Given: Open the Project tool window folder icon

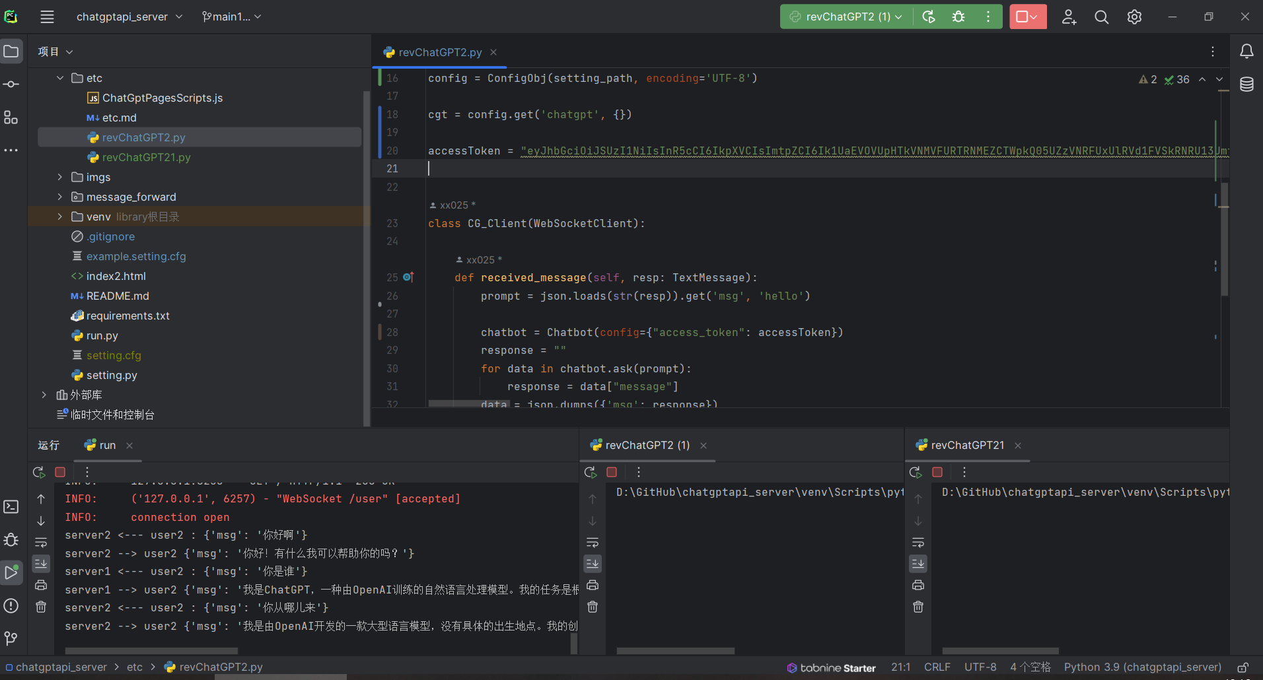Looking at the screenshot, I should tap(11, 51).
